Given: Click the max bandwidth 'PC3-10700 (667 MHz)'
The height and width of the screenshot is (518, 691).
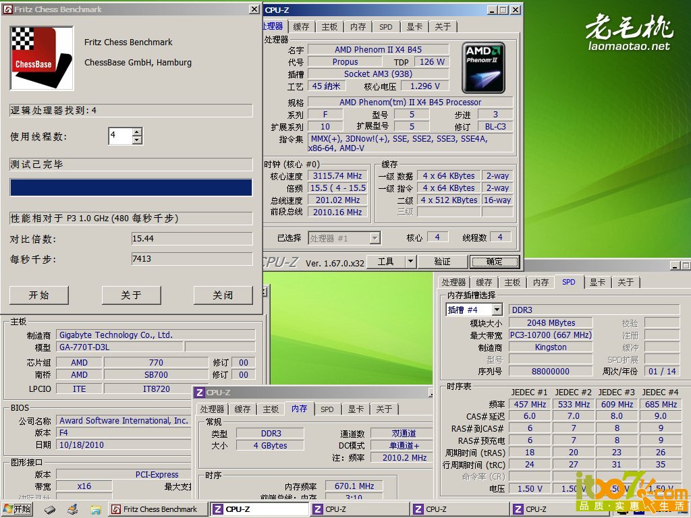Looking at the screenshot, I should (551, 335).
